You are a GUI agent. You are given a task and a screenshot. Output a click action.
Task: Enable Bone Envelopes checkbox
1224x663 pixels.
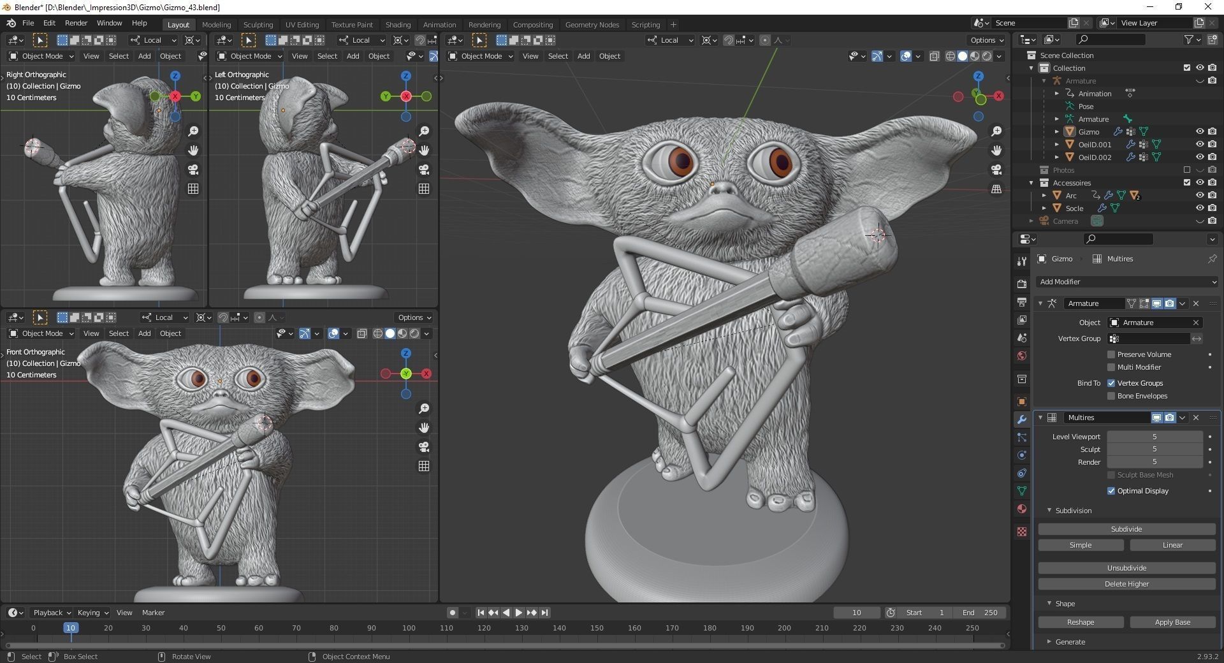[x=1111, y=396]
